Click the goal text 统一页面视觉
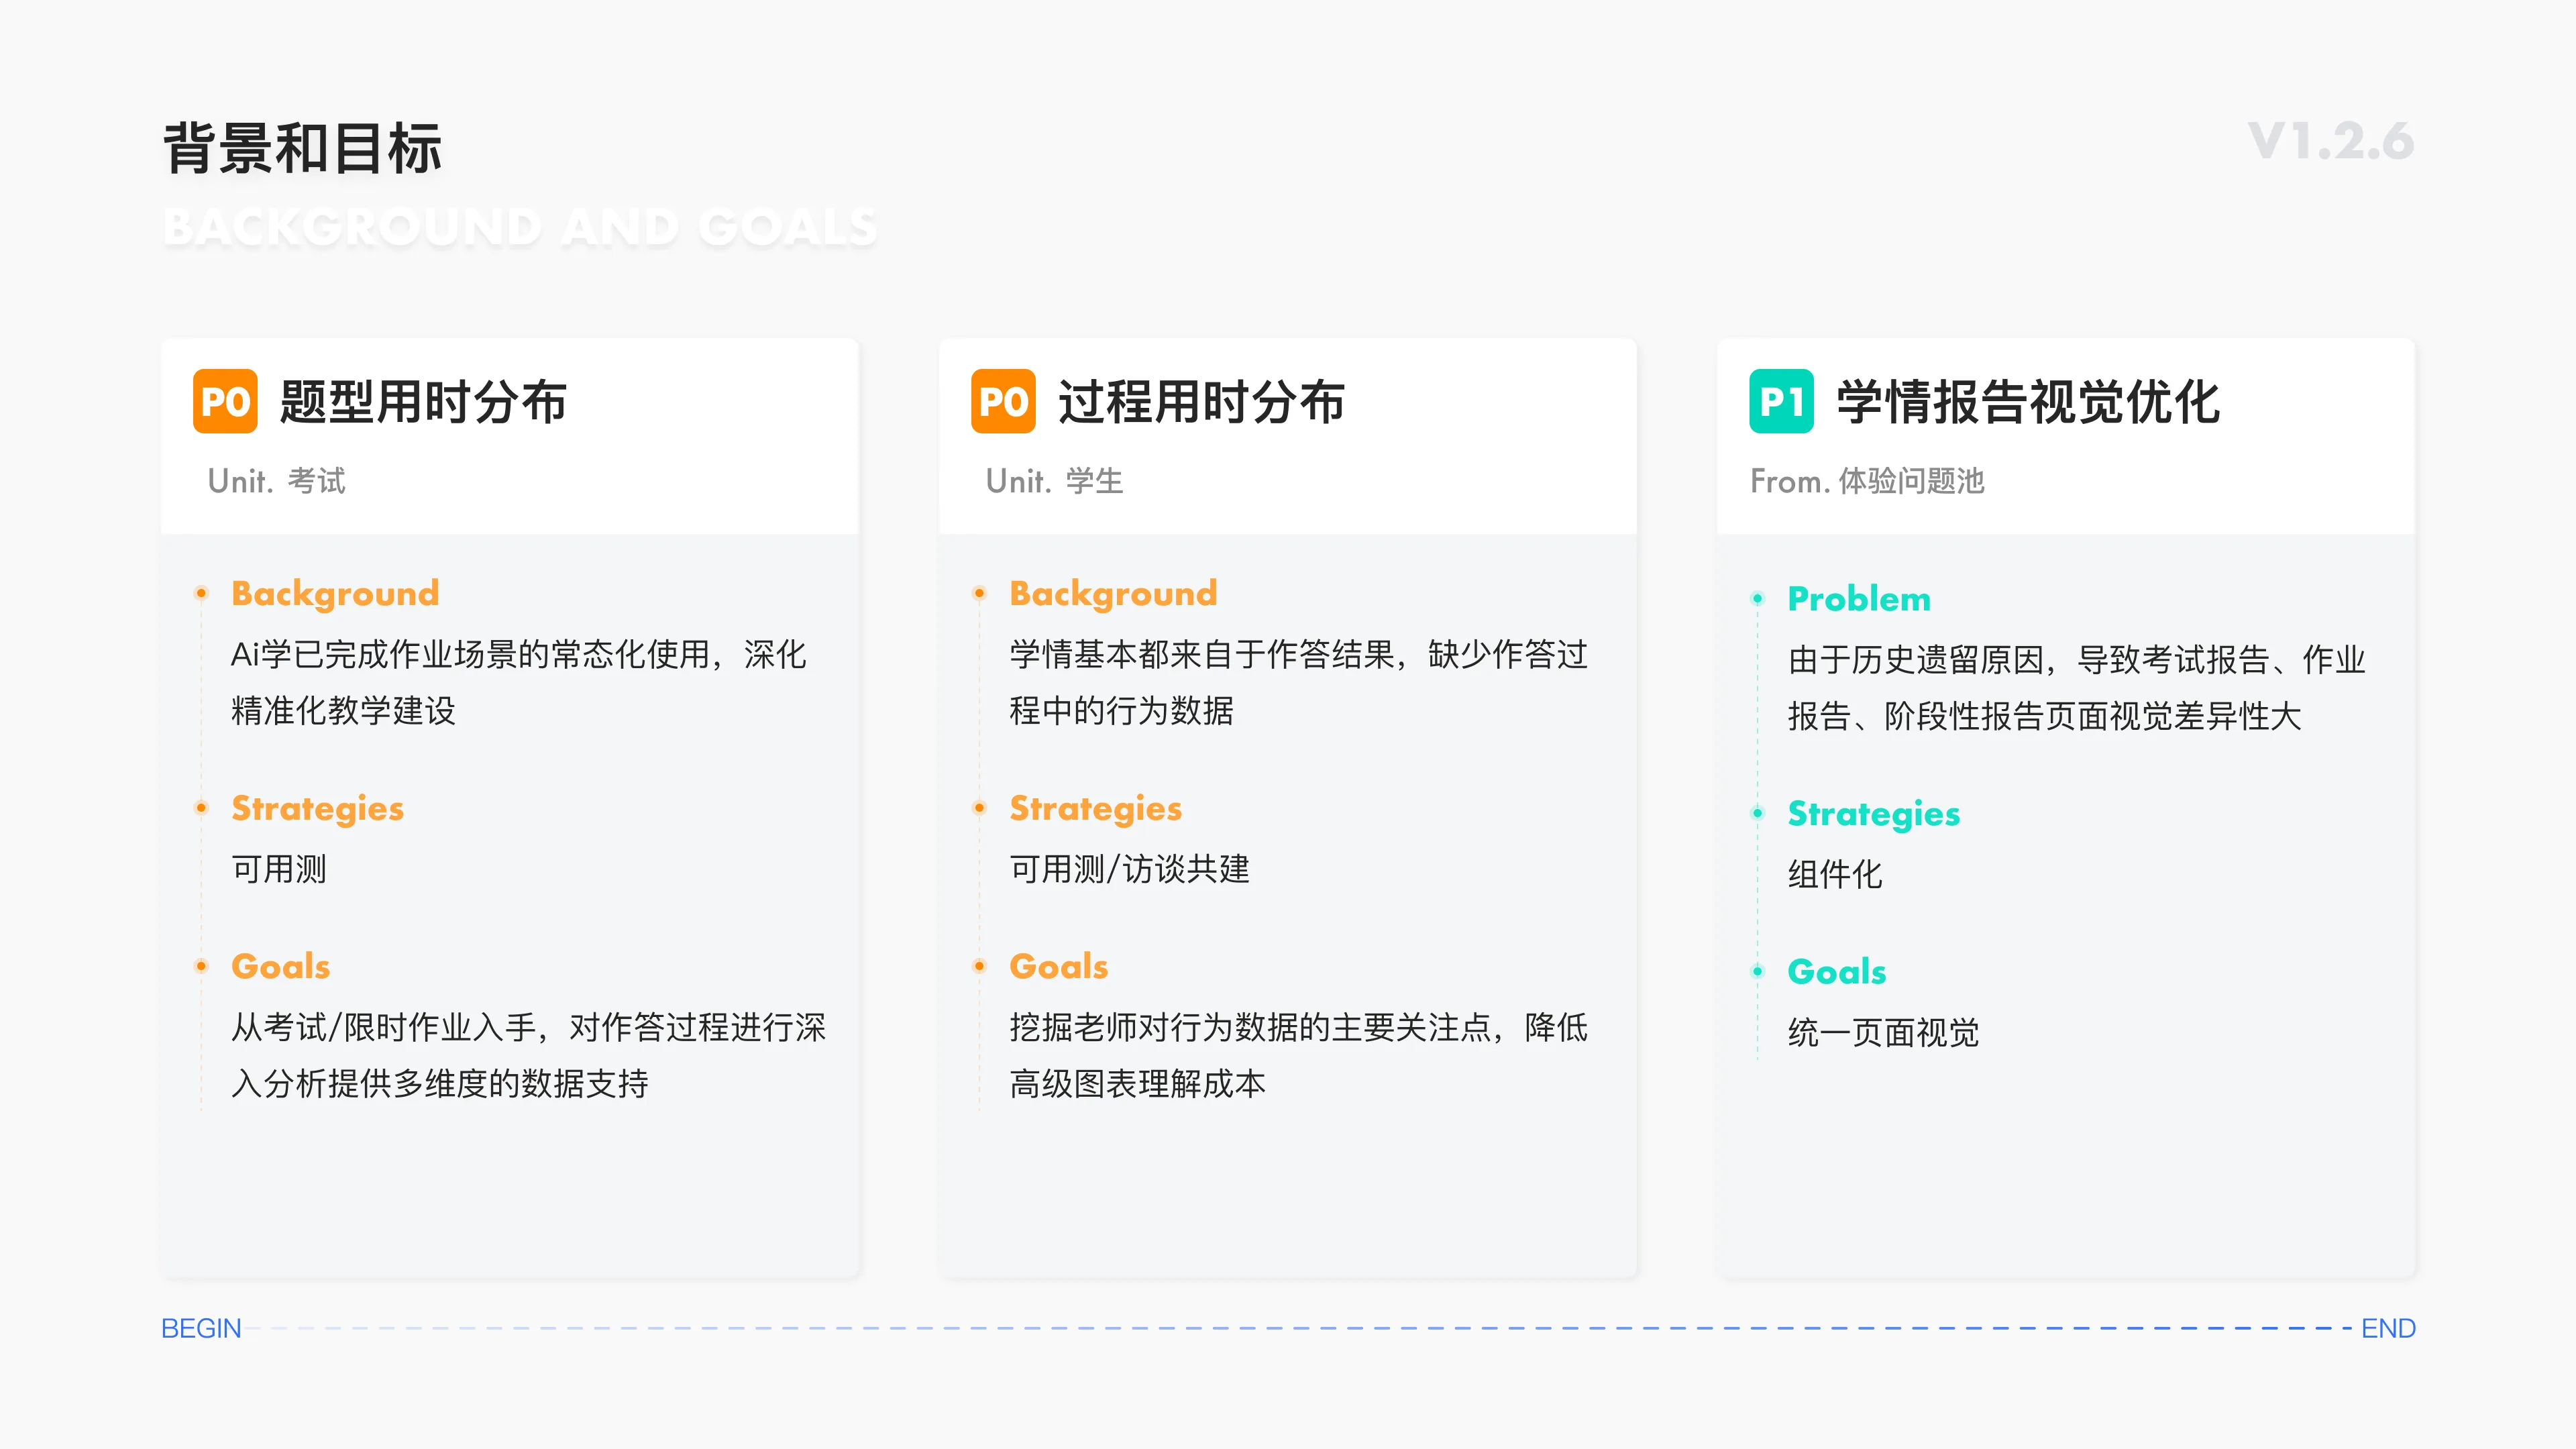 pyautogui.click(x=1883, y=1032)
